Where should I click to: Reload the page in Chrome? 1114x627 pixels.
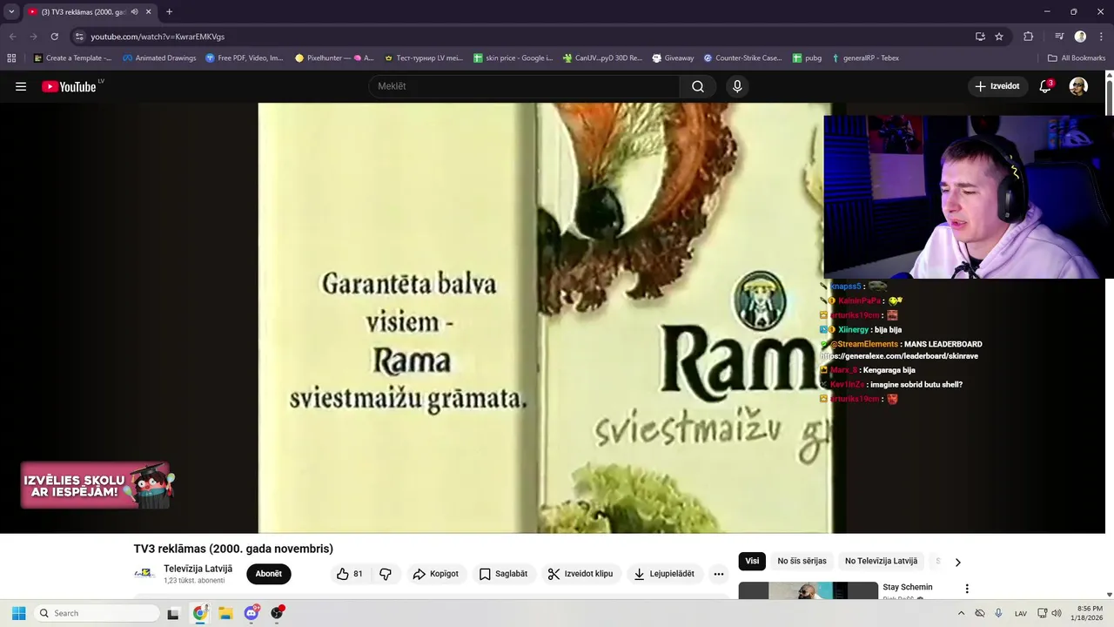point(54,37)
